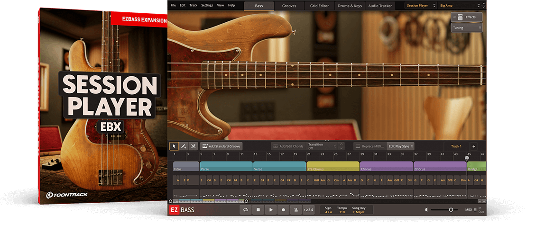This screenshot has width=535, height=225.
Task: Click the right handle of song overview
Action: [x=246, y=201]
